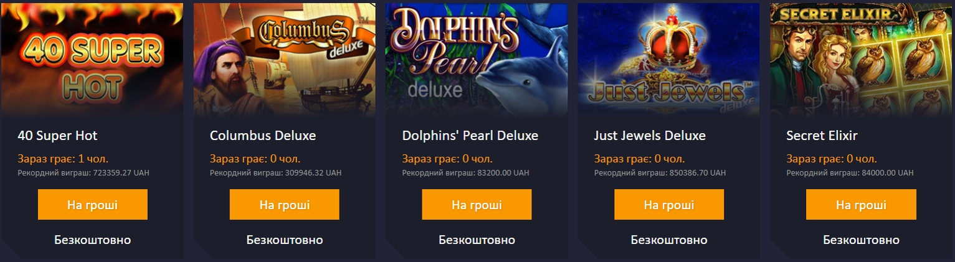This screenshot has height=262, width=955.
Task: Open the Just Jewels Deluxe game image
Action: tap(669, 60)
